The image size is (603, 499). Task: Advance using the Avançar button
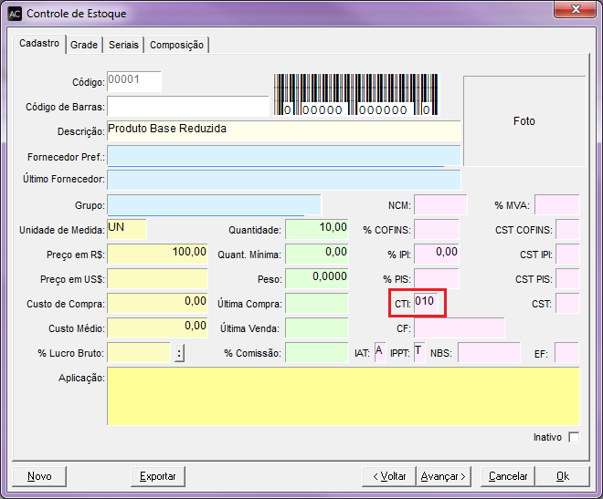(x=444, y=476)
